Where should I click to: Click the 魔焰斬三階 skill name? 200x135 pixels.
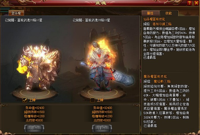[162, 81]
